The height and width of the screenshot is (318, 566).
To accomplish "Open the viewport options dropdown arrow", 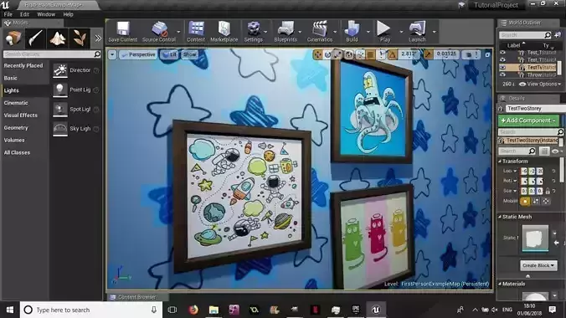I will coord(112,54).
